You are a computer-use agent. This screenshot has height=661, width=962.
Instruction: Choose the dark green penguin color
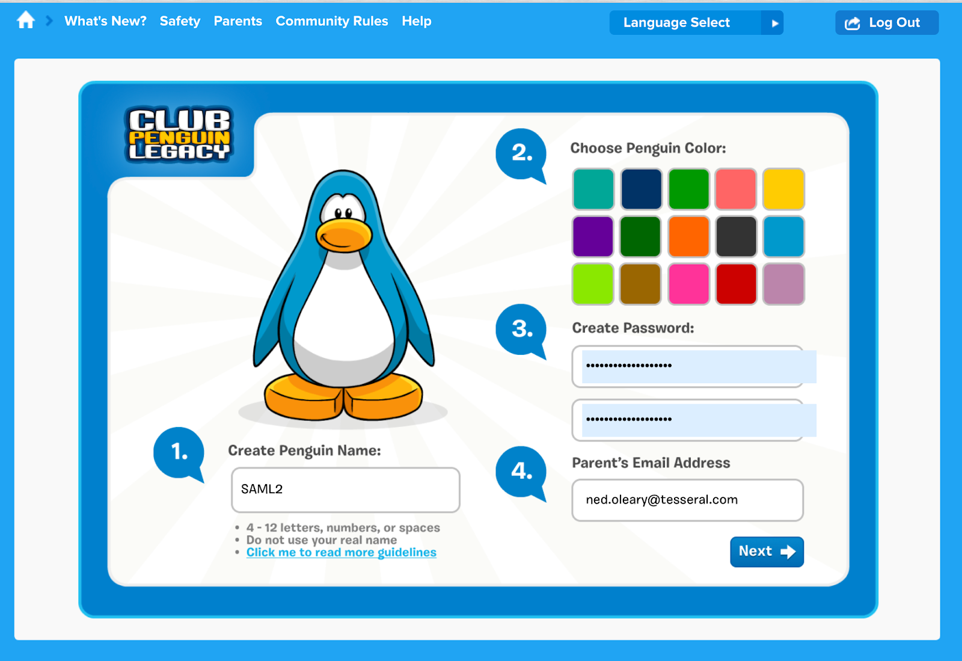coord(641,236)
